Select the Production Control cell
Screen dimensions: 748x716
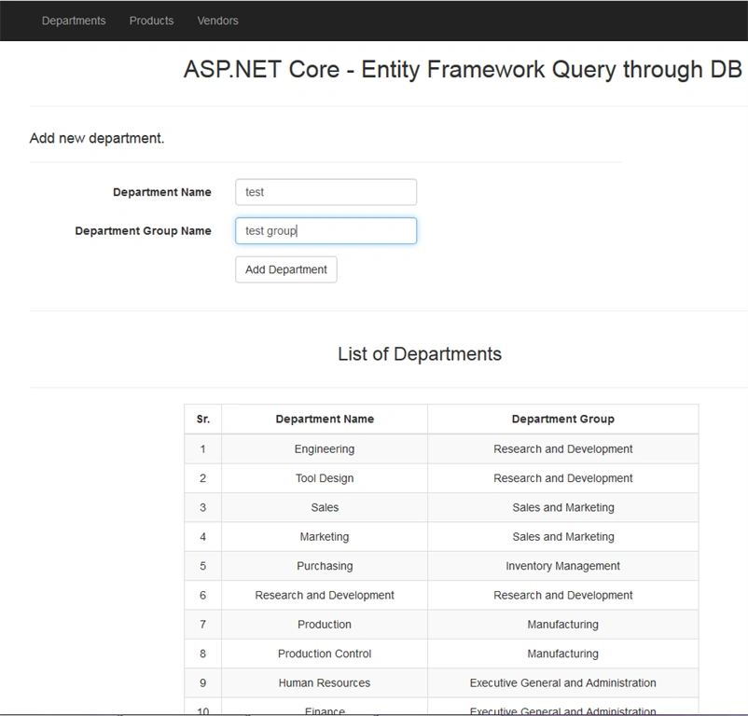(325, 654)
